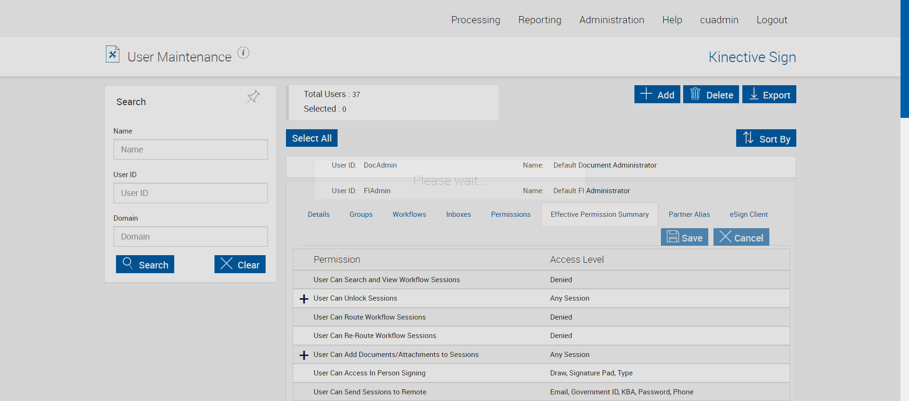Clear the search fields
The image size is (909, 401).
pyautogui.click(x=240, y=264)
